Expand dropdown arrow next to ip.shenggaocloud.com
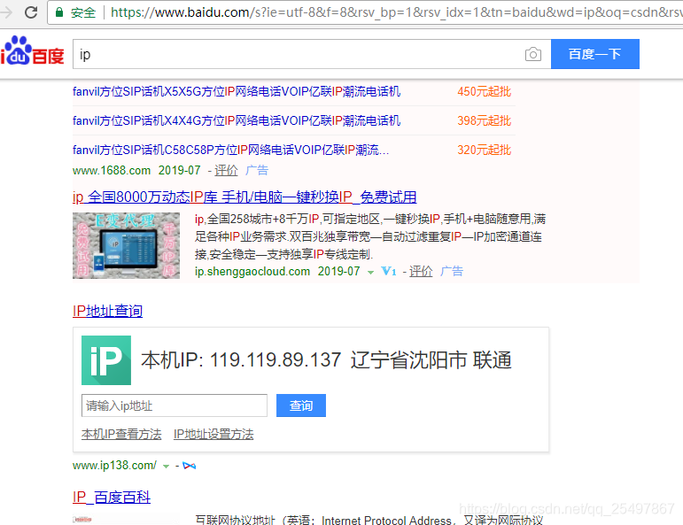This screenshot has height=525, width=683. (x=370, y=272)
